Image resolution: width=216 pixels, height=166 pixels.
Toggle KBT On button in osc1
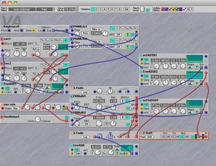point(36,44)
